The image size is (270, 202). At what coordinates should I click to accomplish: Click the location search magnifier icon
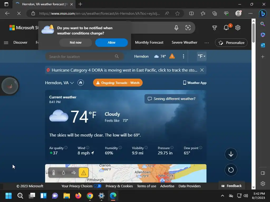[117, 56]
